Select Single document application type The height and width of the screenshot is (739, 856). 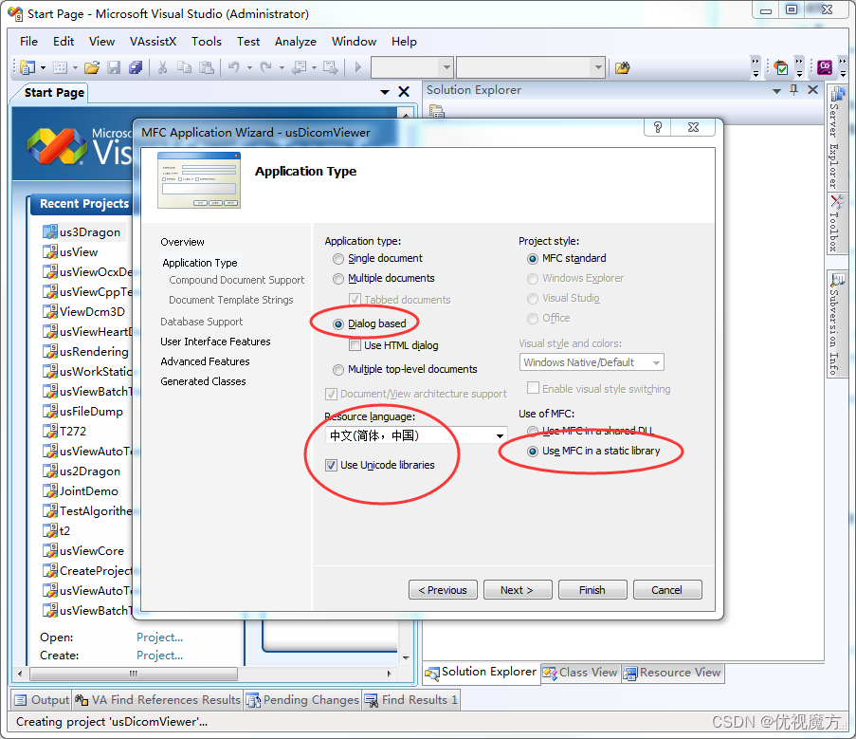[337, 258]
